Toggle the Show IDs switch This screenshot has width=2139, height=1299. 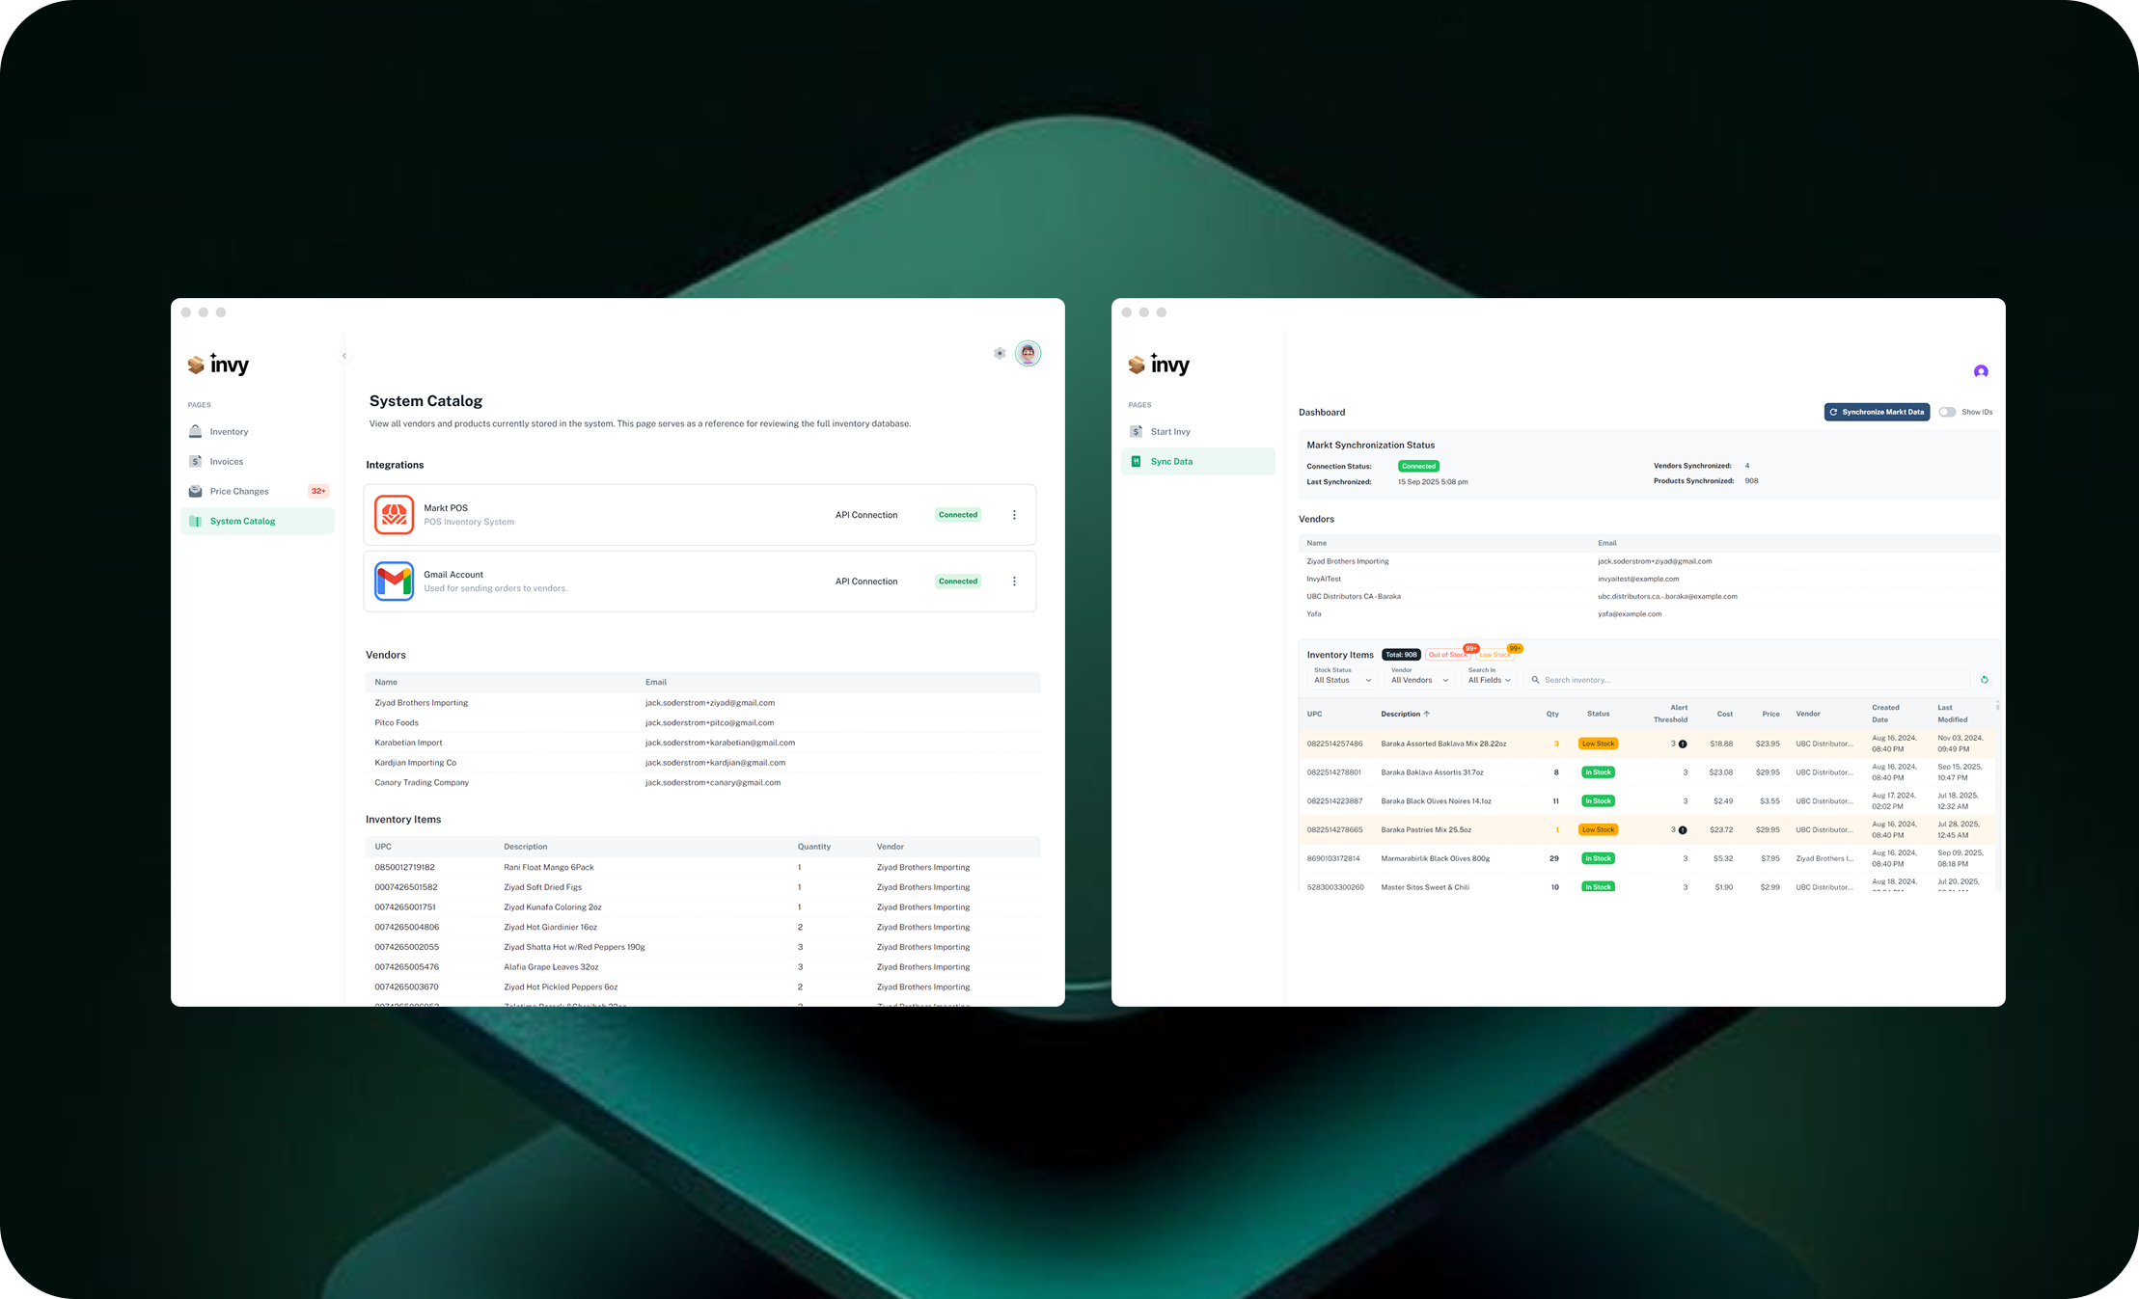click(x=1947, y=412)
